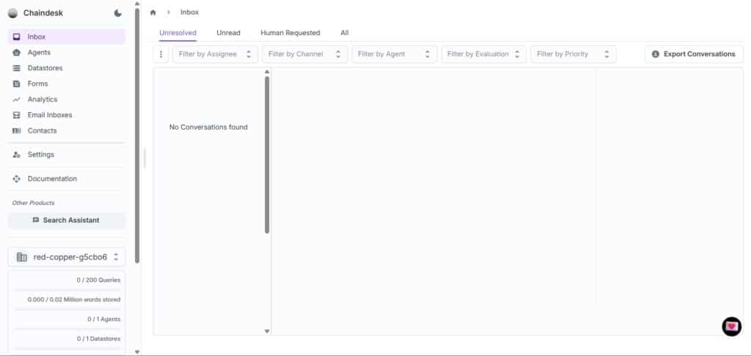This screenshot has height=356, width=751.
Task: Click 'Other Products' label
Action: (x=34, y=203)
